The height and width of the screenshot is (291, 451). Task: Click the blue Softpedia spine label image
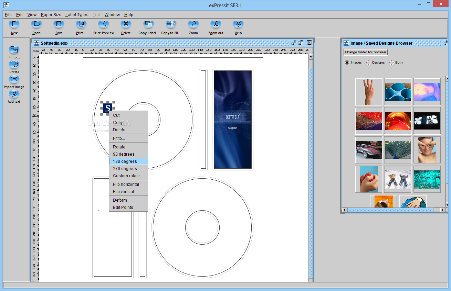click(x=233, y=120)
